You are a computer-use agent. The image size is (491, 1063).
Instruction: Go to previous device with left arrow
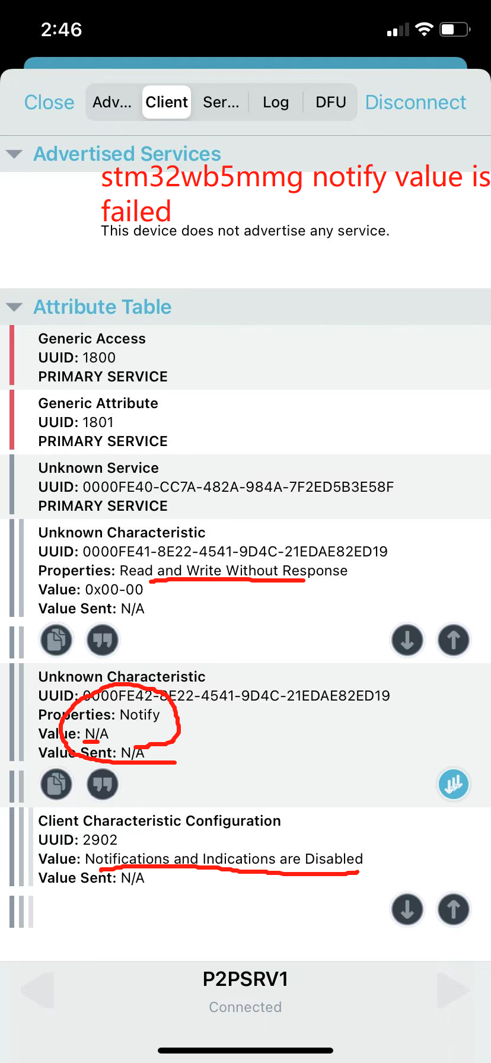[x=37, y=989]
